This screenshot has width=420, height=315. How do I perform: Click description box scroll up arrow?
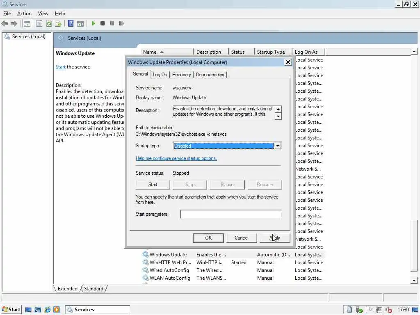(x=278, y=109)
